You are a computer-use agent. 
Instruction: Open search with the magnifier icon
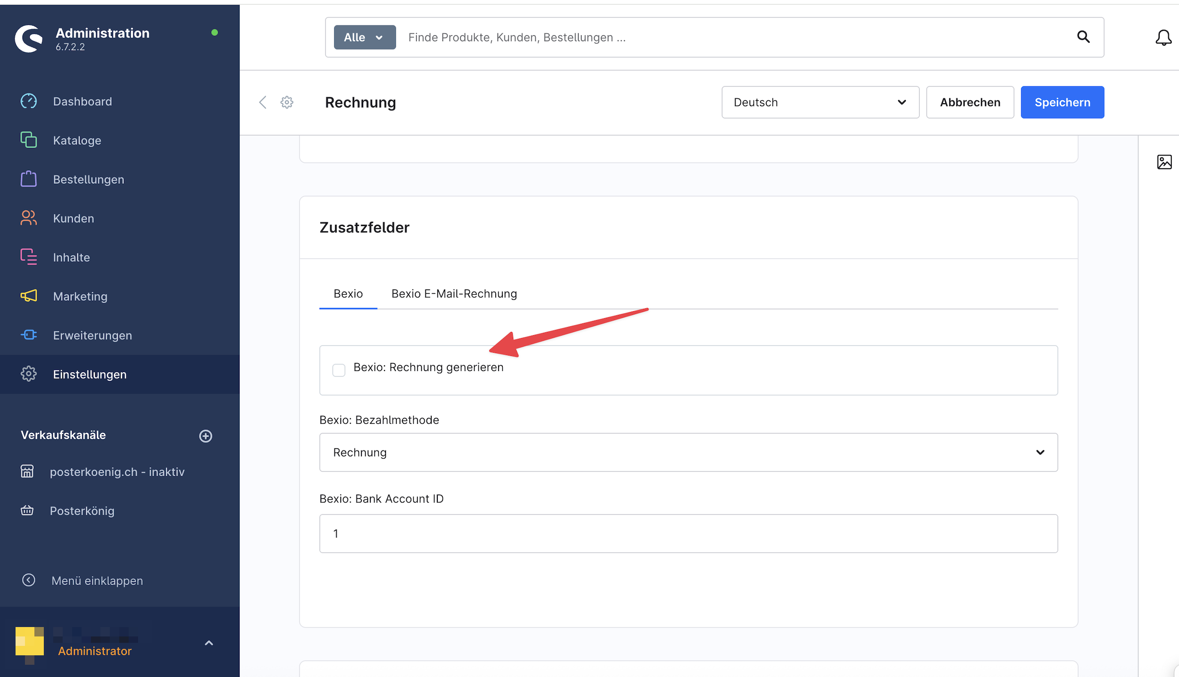(x=1083, y=37)
